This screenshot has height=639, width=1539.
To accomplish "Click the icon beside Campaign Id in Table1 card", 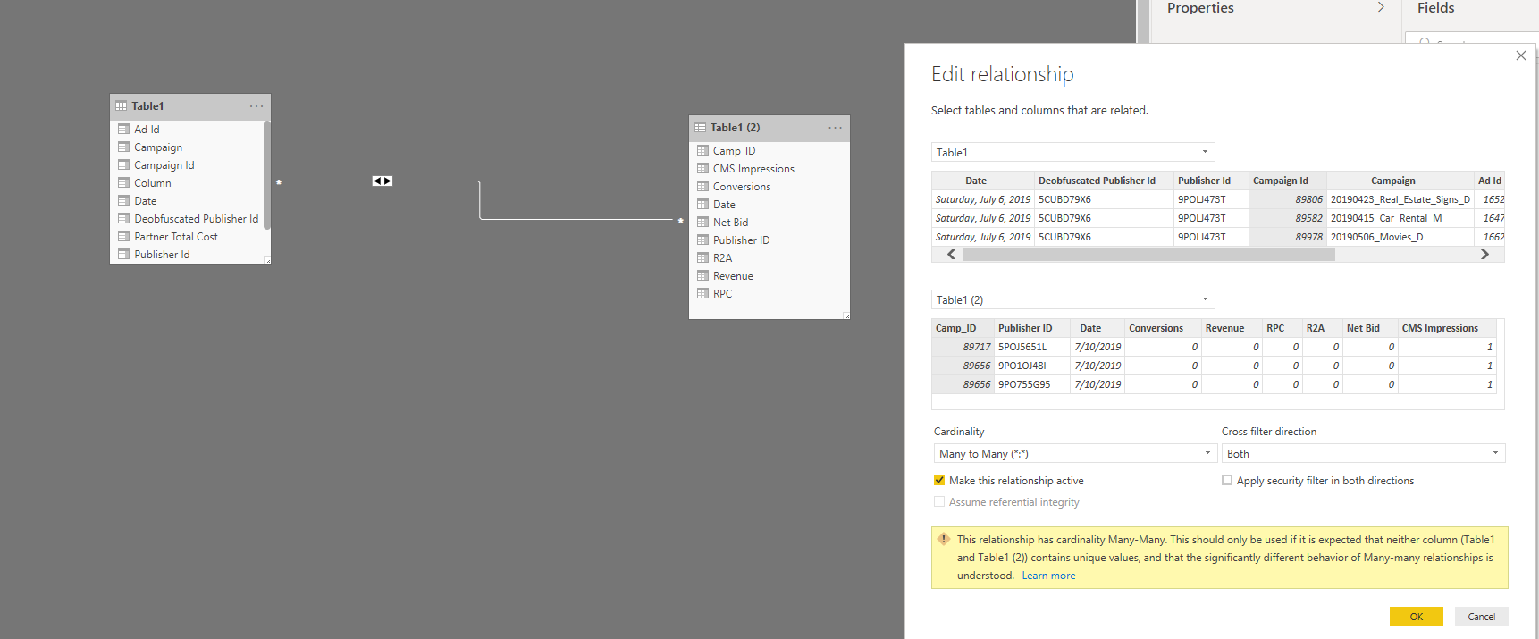I will click(x=123, y=165).
